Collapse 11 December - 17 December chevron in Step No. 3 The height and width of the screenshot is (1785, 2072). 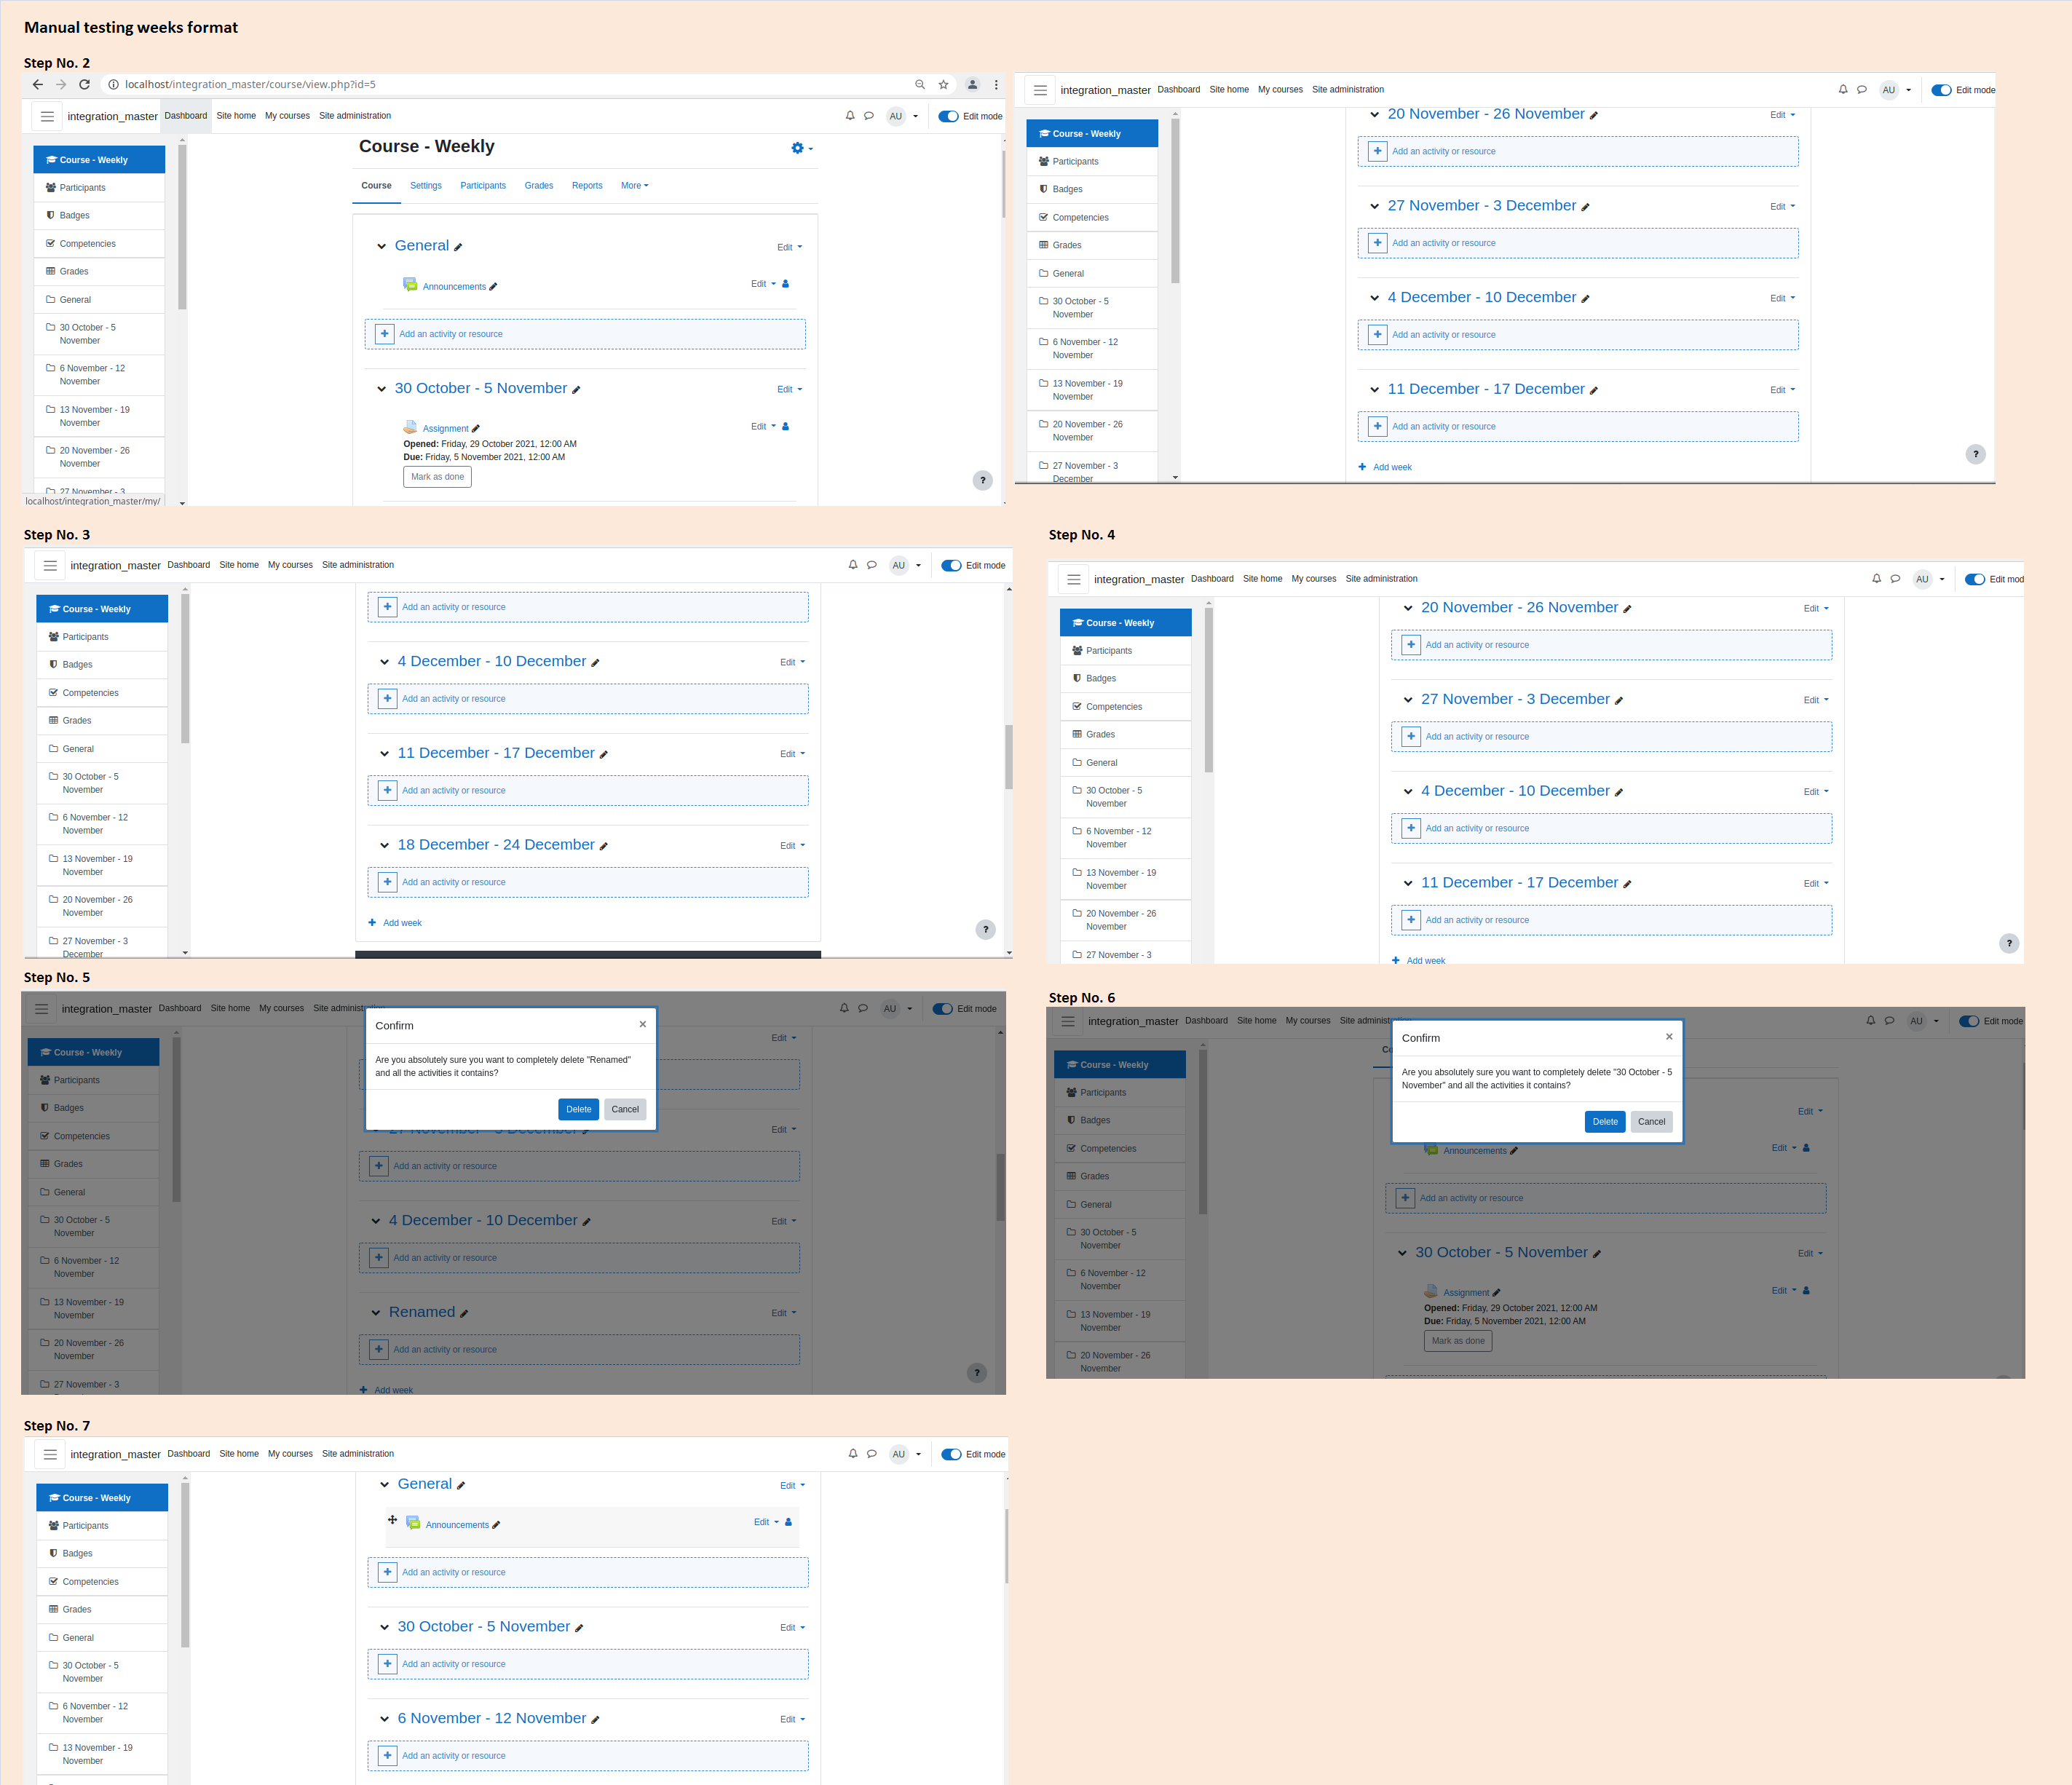click(384, 754)
